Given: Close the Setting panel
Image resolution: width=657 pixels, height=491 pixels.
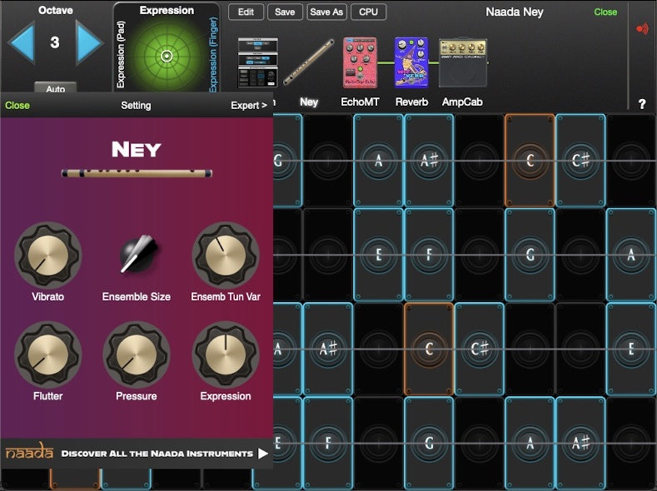Looking at the screenshot, I should point(17,106).
